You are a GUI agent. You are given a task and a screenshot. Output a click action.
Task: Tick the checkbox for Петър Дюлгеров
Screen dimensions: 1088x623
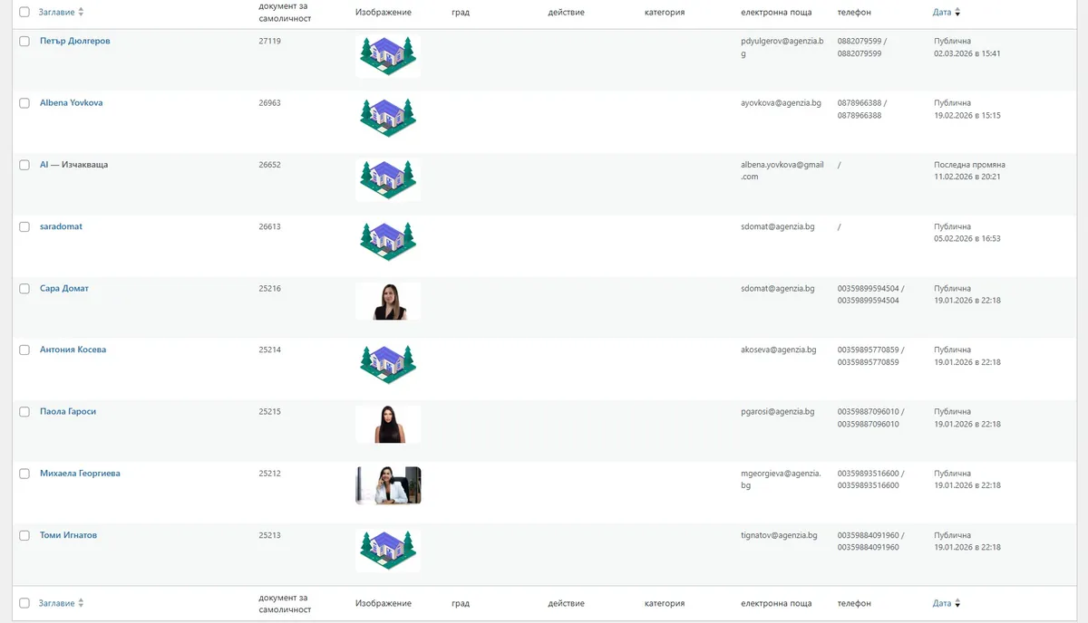(x=24, y=42)
